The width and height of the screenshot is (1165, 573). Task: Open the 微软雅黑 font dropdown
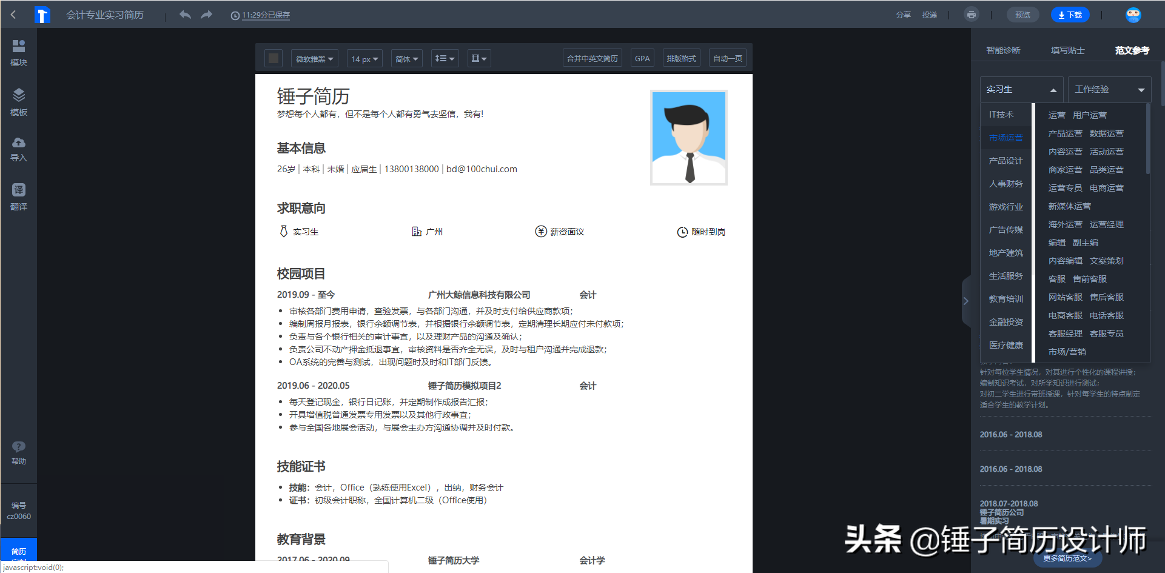tap(314, 59)
